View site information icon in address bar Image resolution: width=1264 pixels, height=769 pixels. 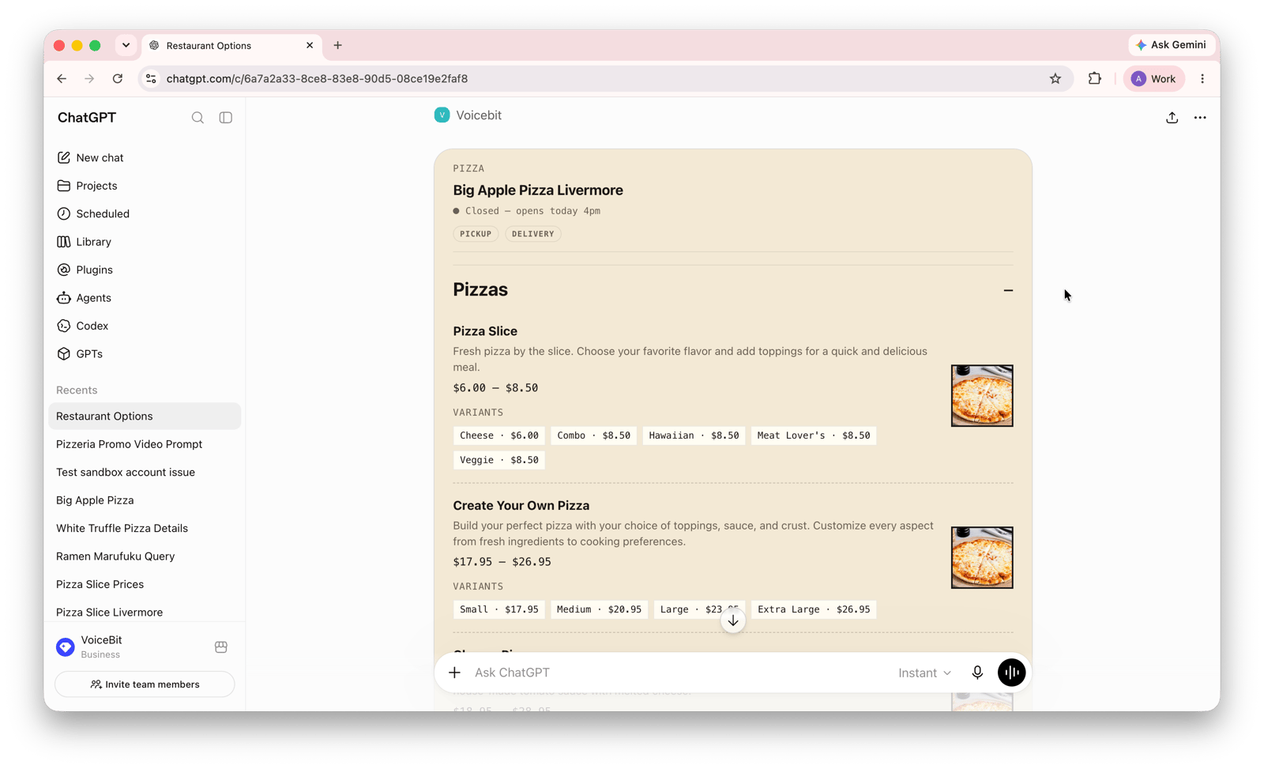point(151,79)
